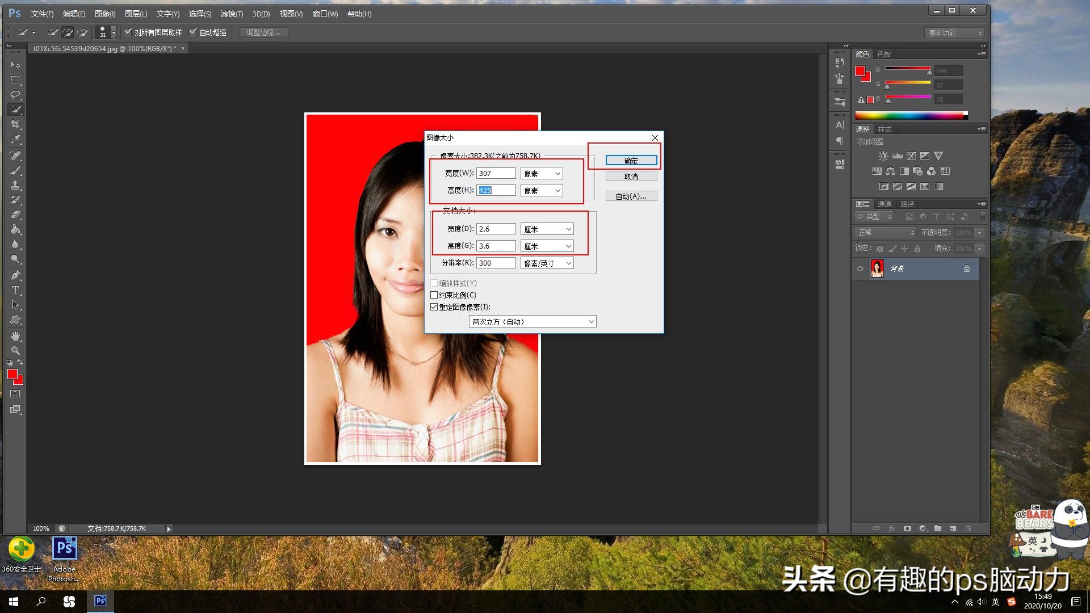
Task: Select the Horizontal Type tool
Action: 15,290
